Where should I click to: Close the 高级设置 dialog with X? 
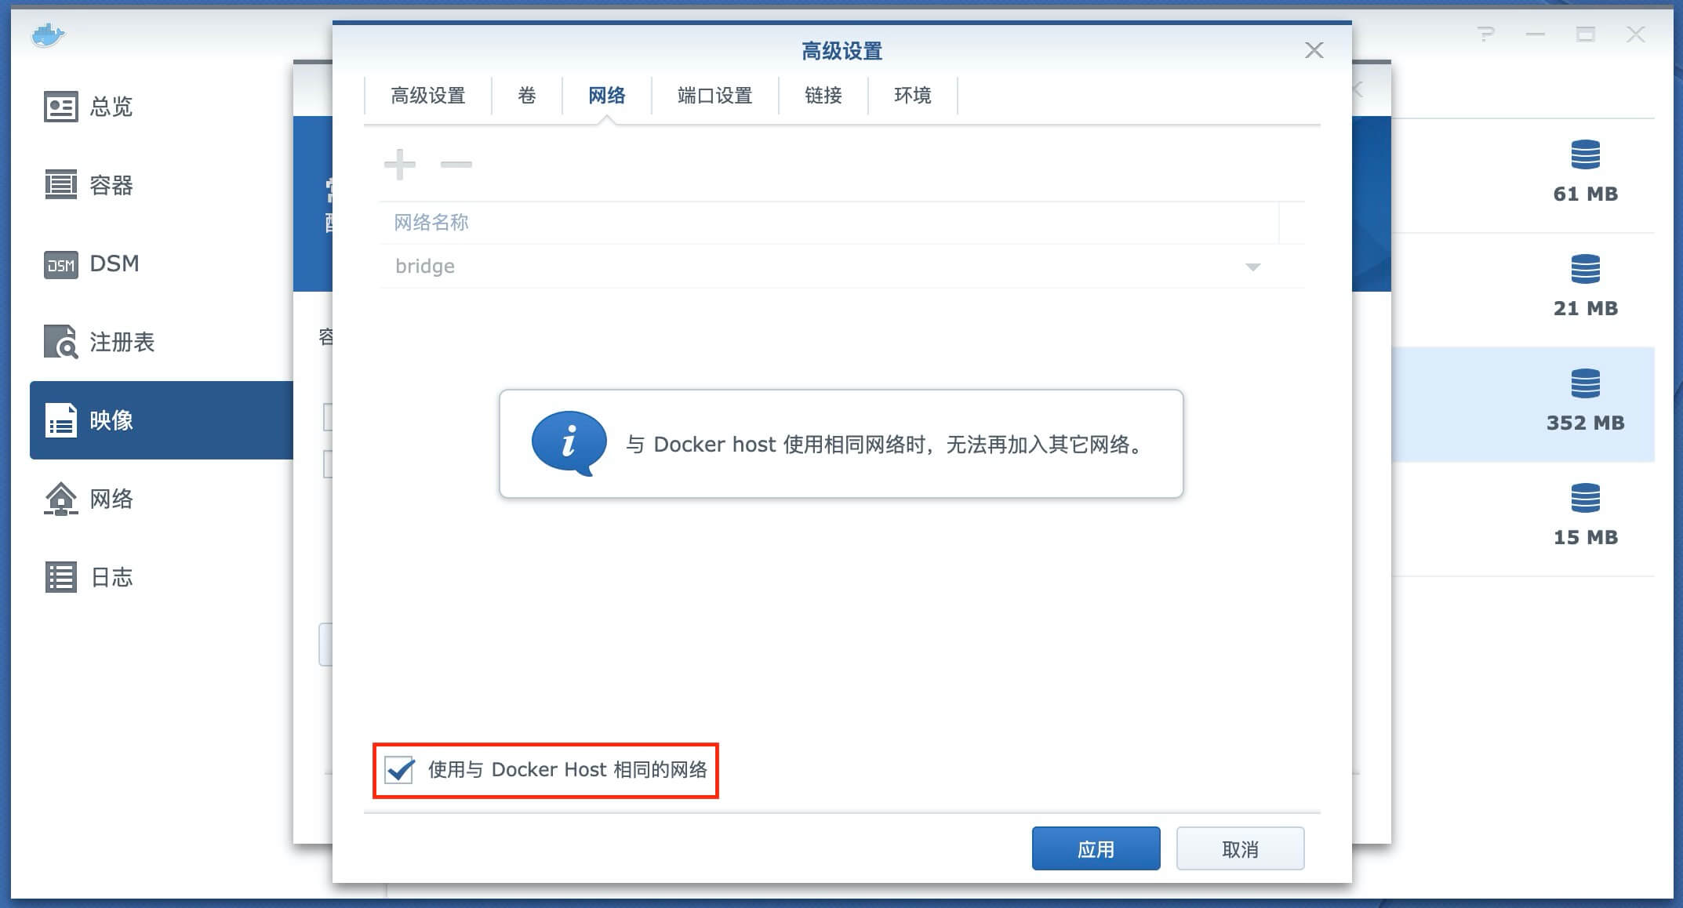(1314, 51)
